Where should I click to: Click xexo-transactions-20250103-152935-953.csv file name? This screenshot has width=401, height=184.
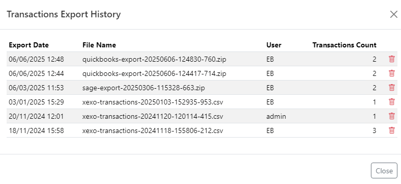click(x=153, y=102)
